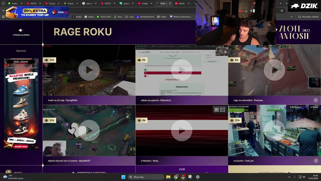Open the 'Wszystkie zakładki' folder
Screen dimensions: 321x181
308,17
